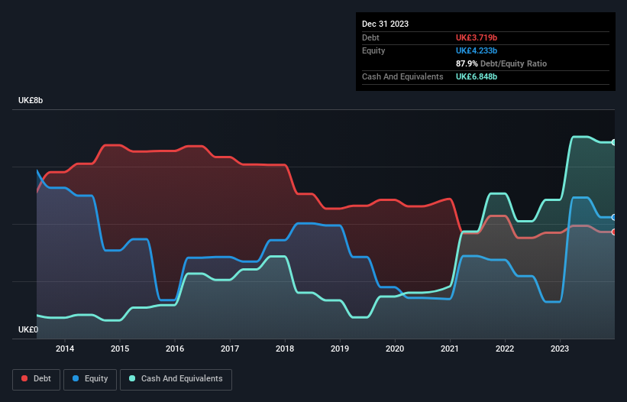Select the 2020 x-axis label
Screen dimensions: 627x402
click(395, 349)
